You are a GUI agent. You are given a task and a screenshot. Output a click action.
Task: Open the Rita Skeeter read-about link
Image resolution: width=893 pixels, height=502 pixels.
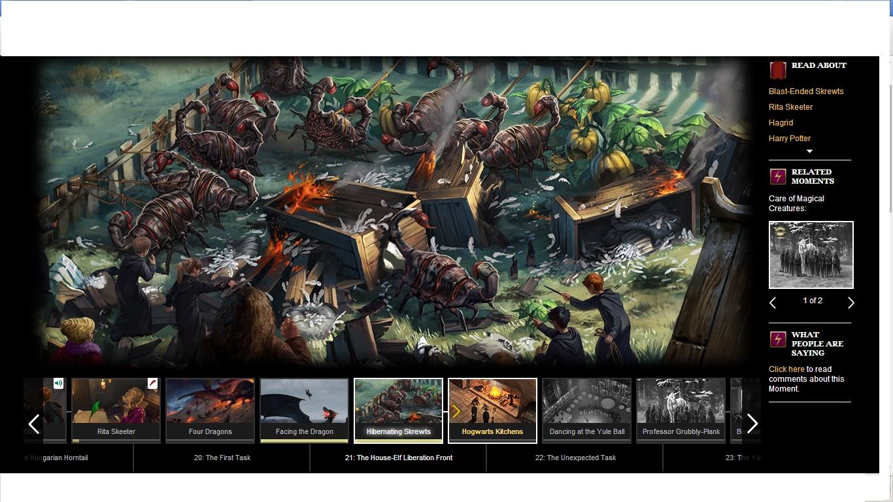pos(791,107)
